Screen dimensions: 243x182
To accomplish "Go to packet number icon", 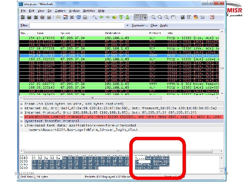I will coord(114,17).
